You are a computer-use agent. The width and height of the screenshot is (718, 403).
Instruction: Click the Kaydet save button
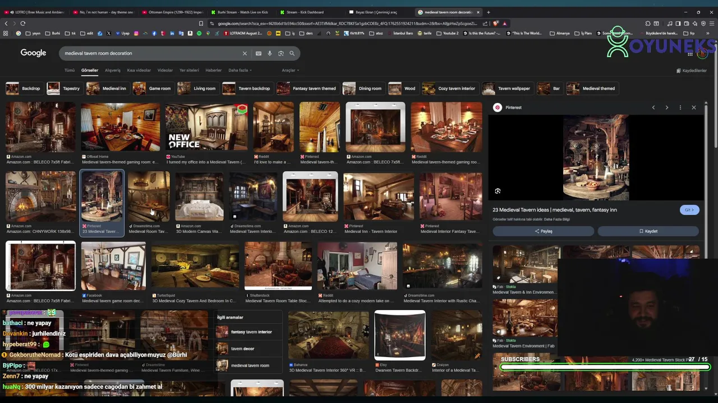pos(648,231)
